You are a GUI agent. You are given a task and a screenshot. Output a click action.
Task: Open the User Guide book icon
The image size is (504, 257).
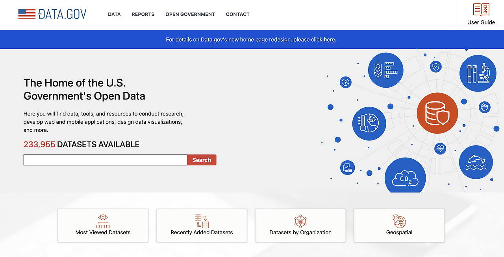(x=481, y=9)
